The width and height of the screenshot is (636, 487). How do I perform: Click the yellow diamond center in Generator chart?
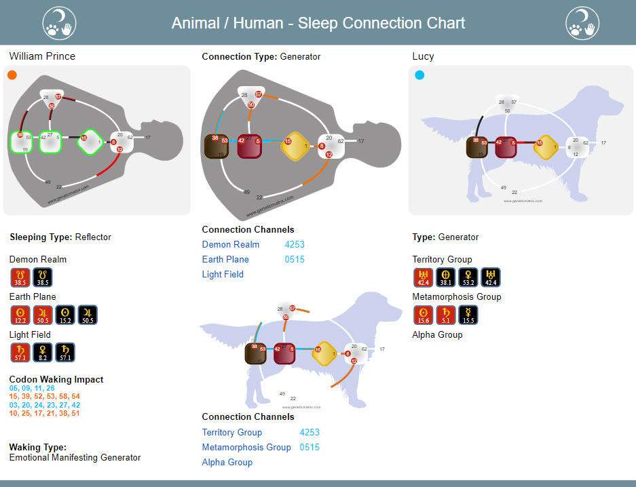coord(296,147)
